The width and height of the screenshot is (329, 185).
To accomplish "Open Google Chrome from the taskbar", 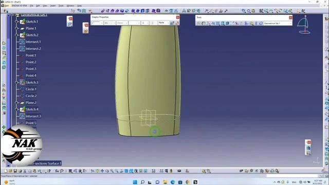I will coord(188,182).
